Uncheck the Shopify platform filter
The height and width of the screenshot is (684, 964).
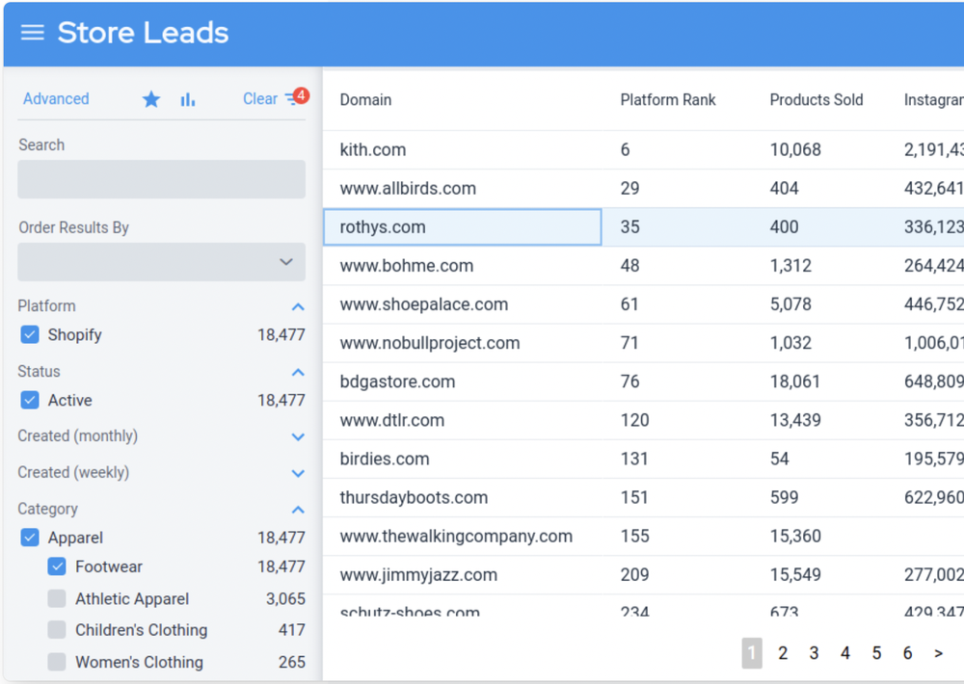[x=29, y=334]
